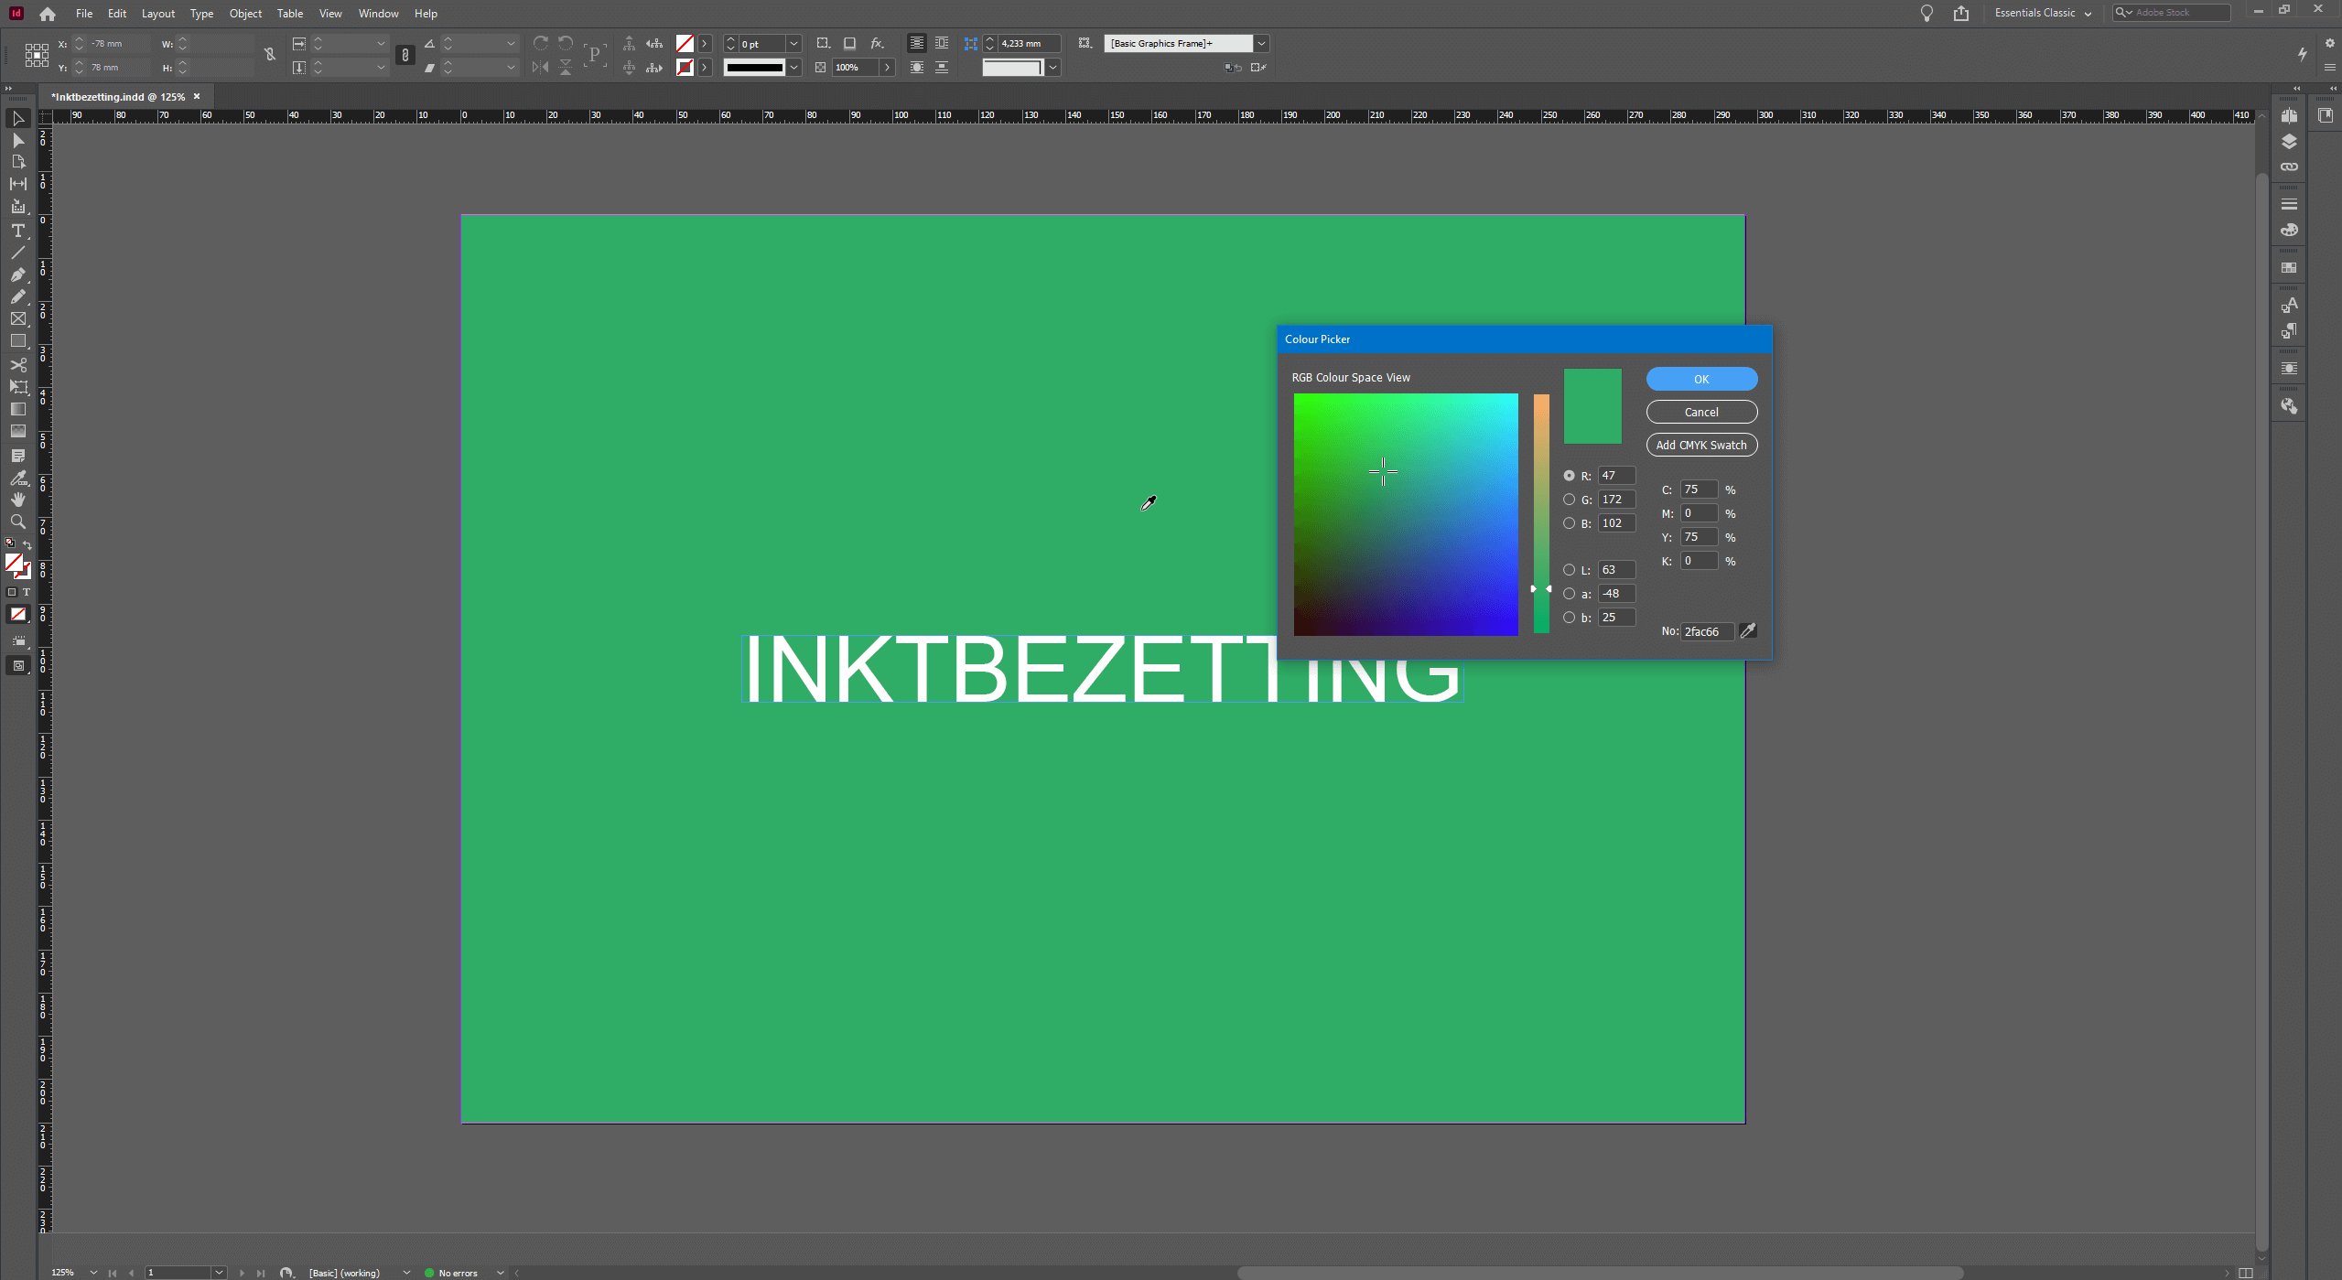Select the Hand tool
Image resolution: width=2342 pixels, height=1280 pixels.
point(17,500)
